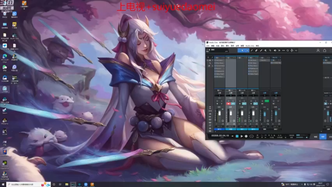
Task: Toggle Loop in the transport bar
Action: coord(251,136)
